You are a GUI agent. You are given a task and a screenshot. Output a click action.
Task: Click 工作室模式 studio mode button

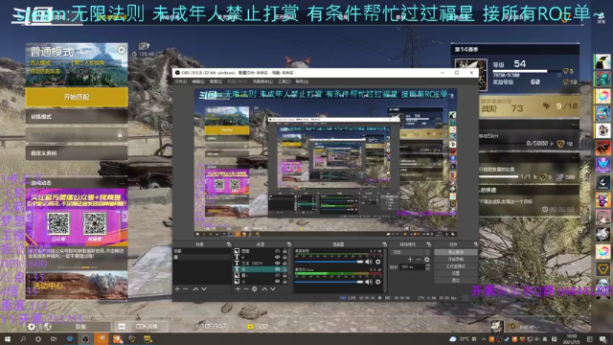[456, 266]
